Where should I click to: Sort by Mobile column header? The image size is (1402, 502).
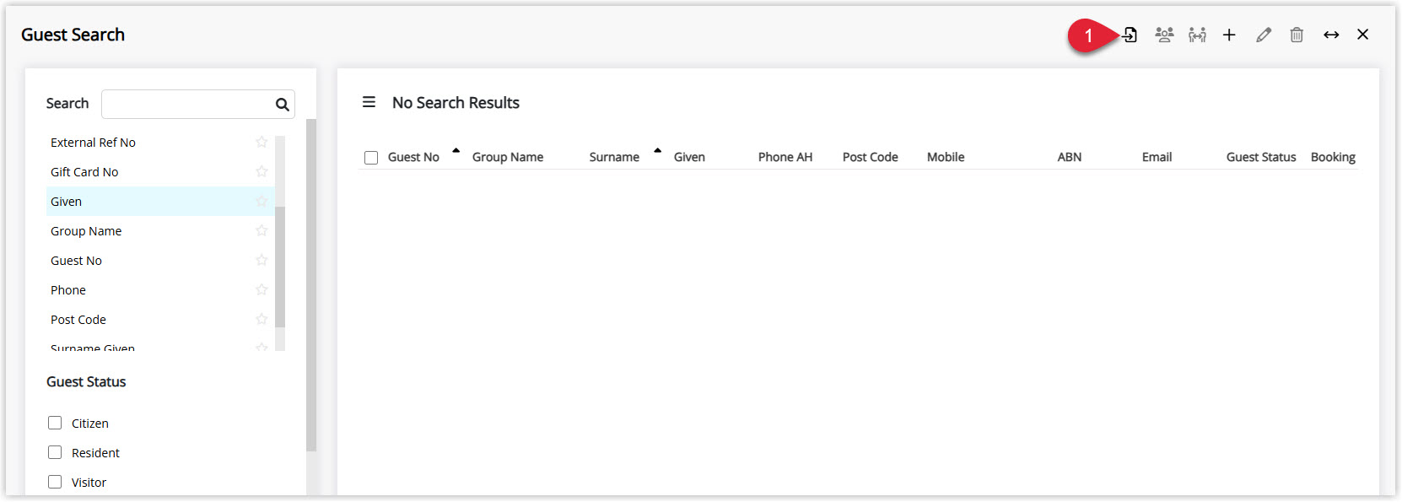click(x=946, y=157)
